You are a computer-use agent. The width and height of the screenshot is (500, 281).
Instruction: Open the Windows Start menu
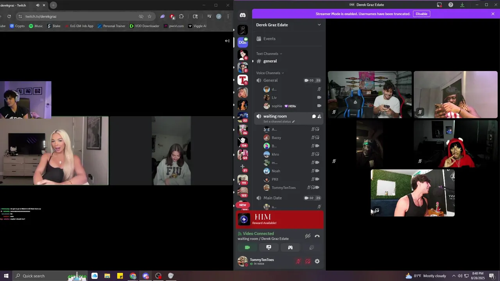tap(6, 276)
